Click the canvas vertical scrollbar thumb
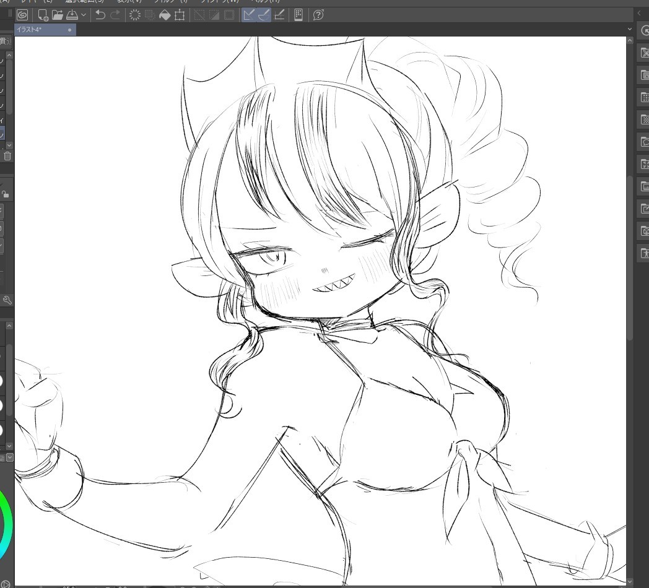This screenshot has width=649, height=588. coord(630,257)
